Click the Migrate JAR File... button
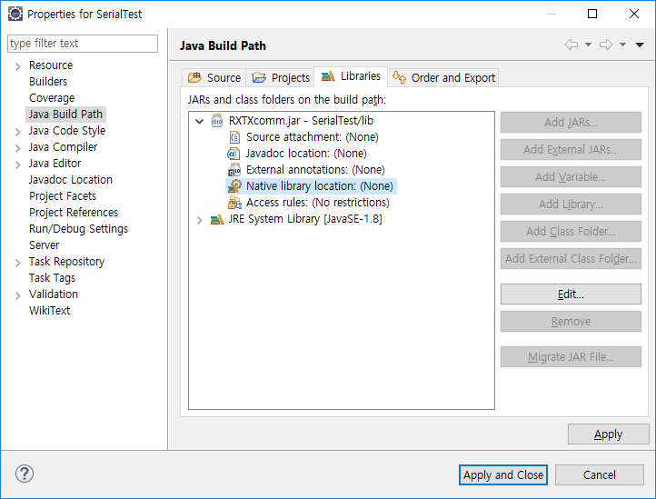Screen dimensions: 656x499 point(571,356)
